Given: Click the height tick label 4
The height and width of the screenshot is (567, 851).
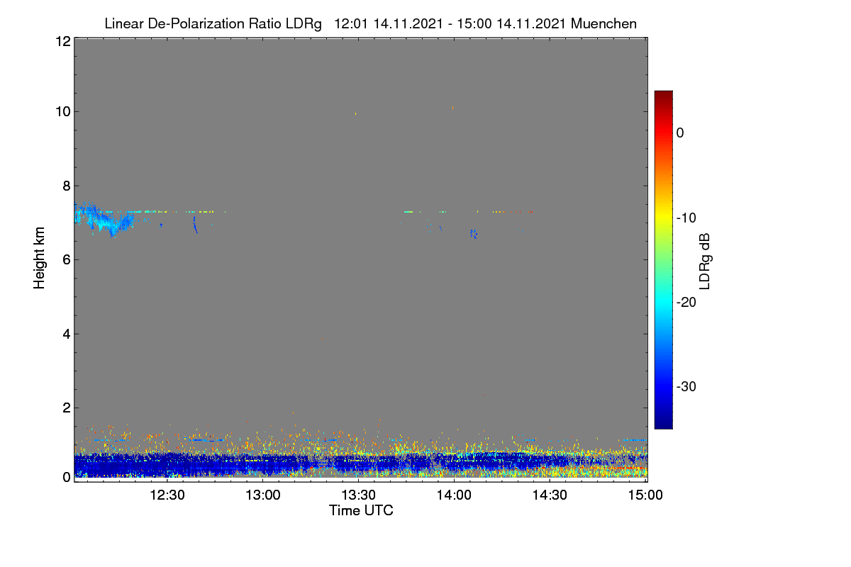Looking at the screenshot, I should pyautogui.click(x=65, y=334).
